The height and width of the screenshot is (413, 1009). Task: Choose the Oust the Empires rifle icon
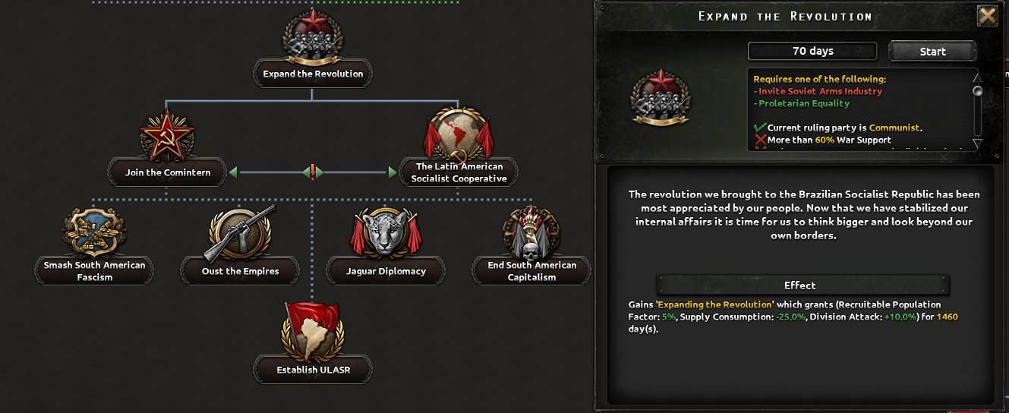tap(240, 234)
